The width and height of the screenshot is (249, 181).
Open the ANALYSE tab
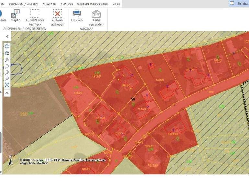coord(66,5)
